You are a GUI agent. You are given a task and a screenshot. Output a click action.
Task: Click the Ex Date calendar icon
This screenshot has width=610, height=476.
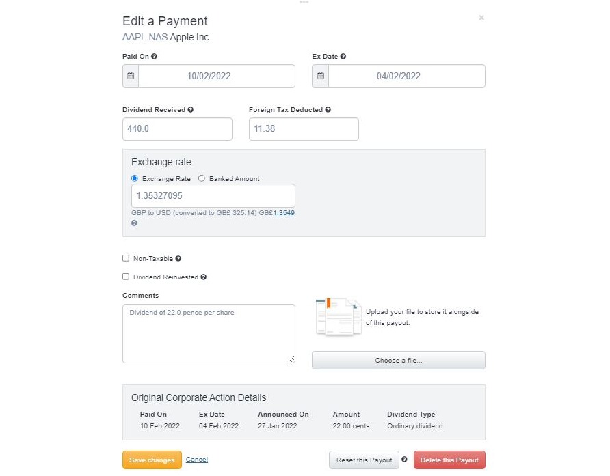(321, 76)
